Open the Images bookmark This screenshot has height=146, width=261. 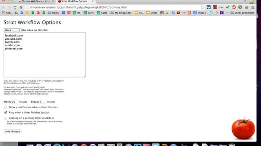199,13
